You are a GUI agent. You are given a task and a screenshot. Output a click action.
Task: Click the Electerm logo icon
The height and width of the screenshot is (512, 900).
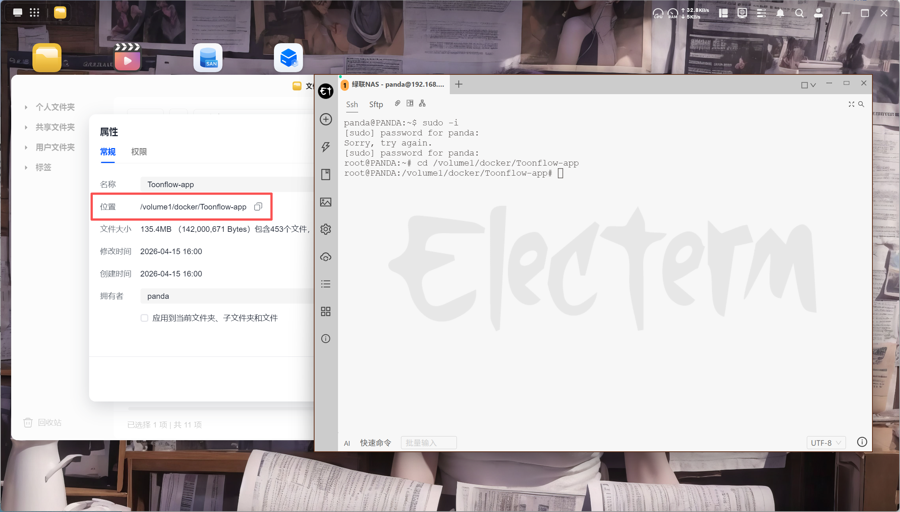coord(326,91)
